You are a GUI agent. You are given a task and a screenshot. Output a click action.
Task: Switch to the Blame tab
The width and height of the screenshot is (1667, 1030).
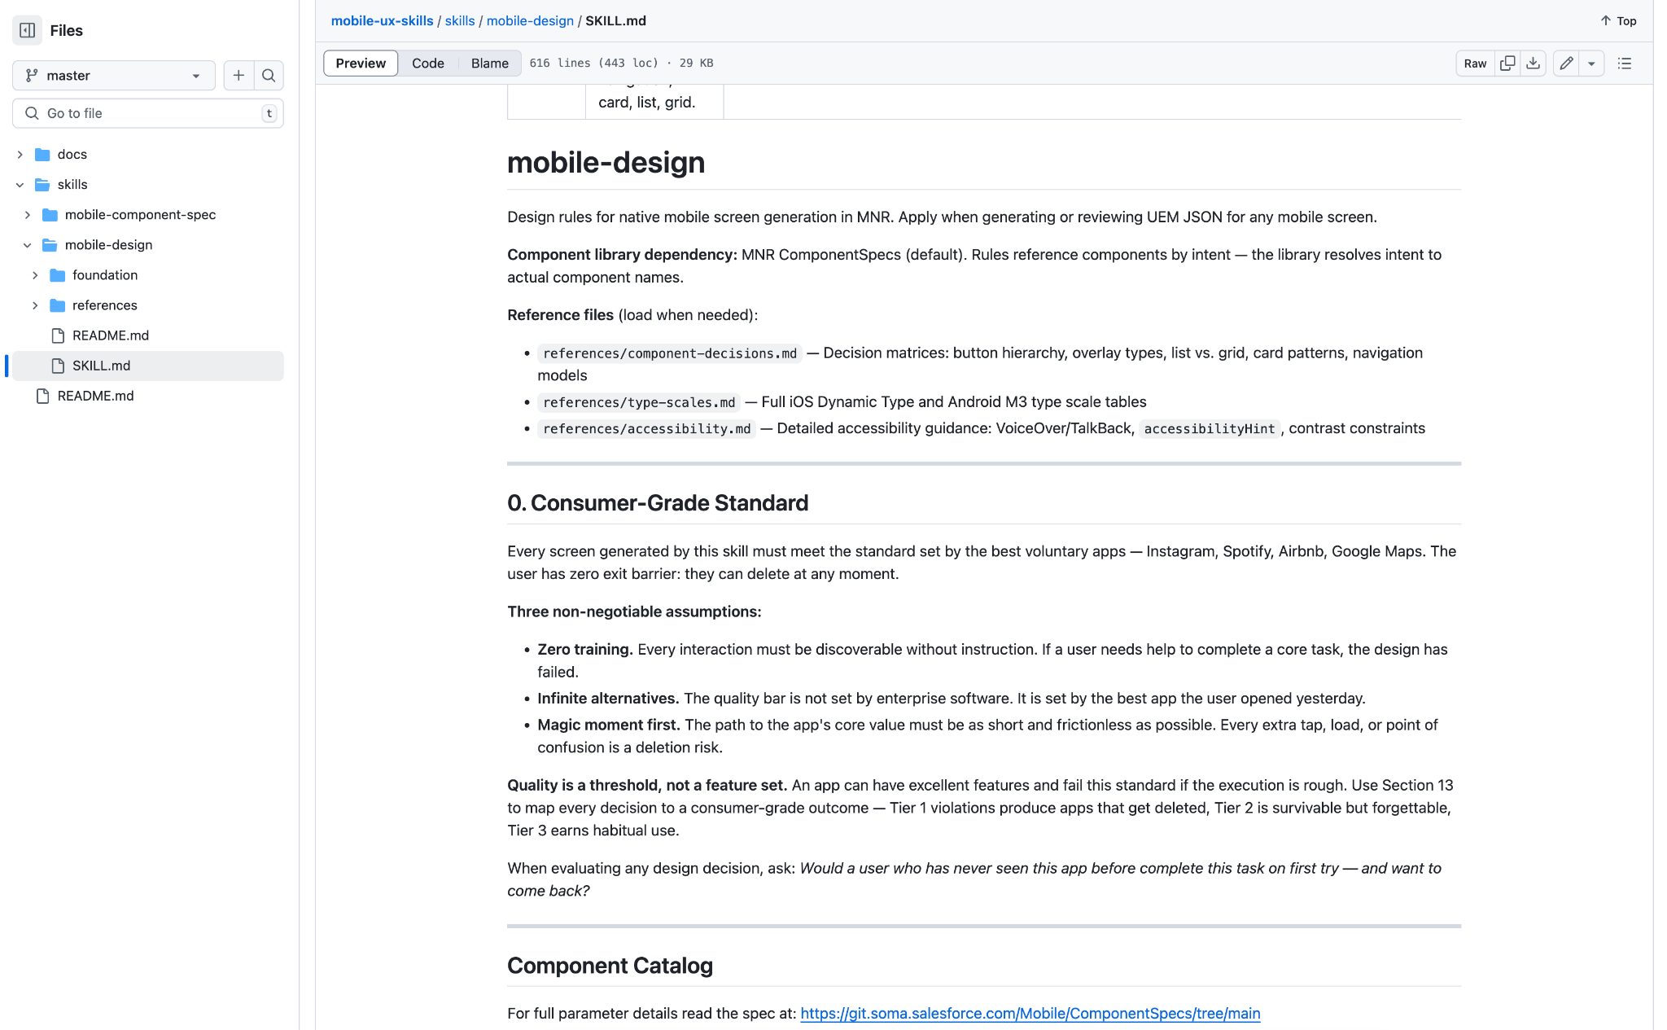click(490, 64)
